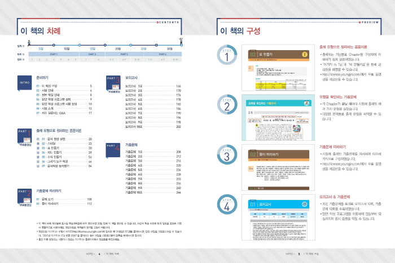Image resolution: width=395 pixels, height=263 pixels.
Task: Click the PART 4 badge beside 기출문제 heading
Action: [113, 150]
